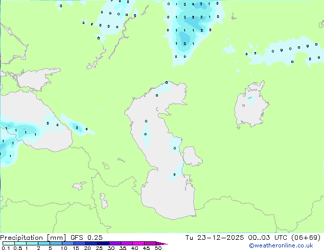This screenshot has width=324, height=250.
Task: Click the 0.1–0.5 mm palest legend swatch
Action: click(x=9, y=243)
